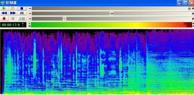
Task: Click the red-green balance slider thumb
Action: click(112, 14)
